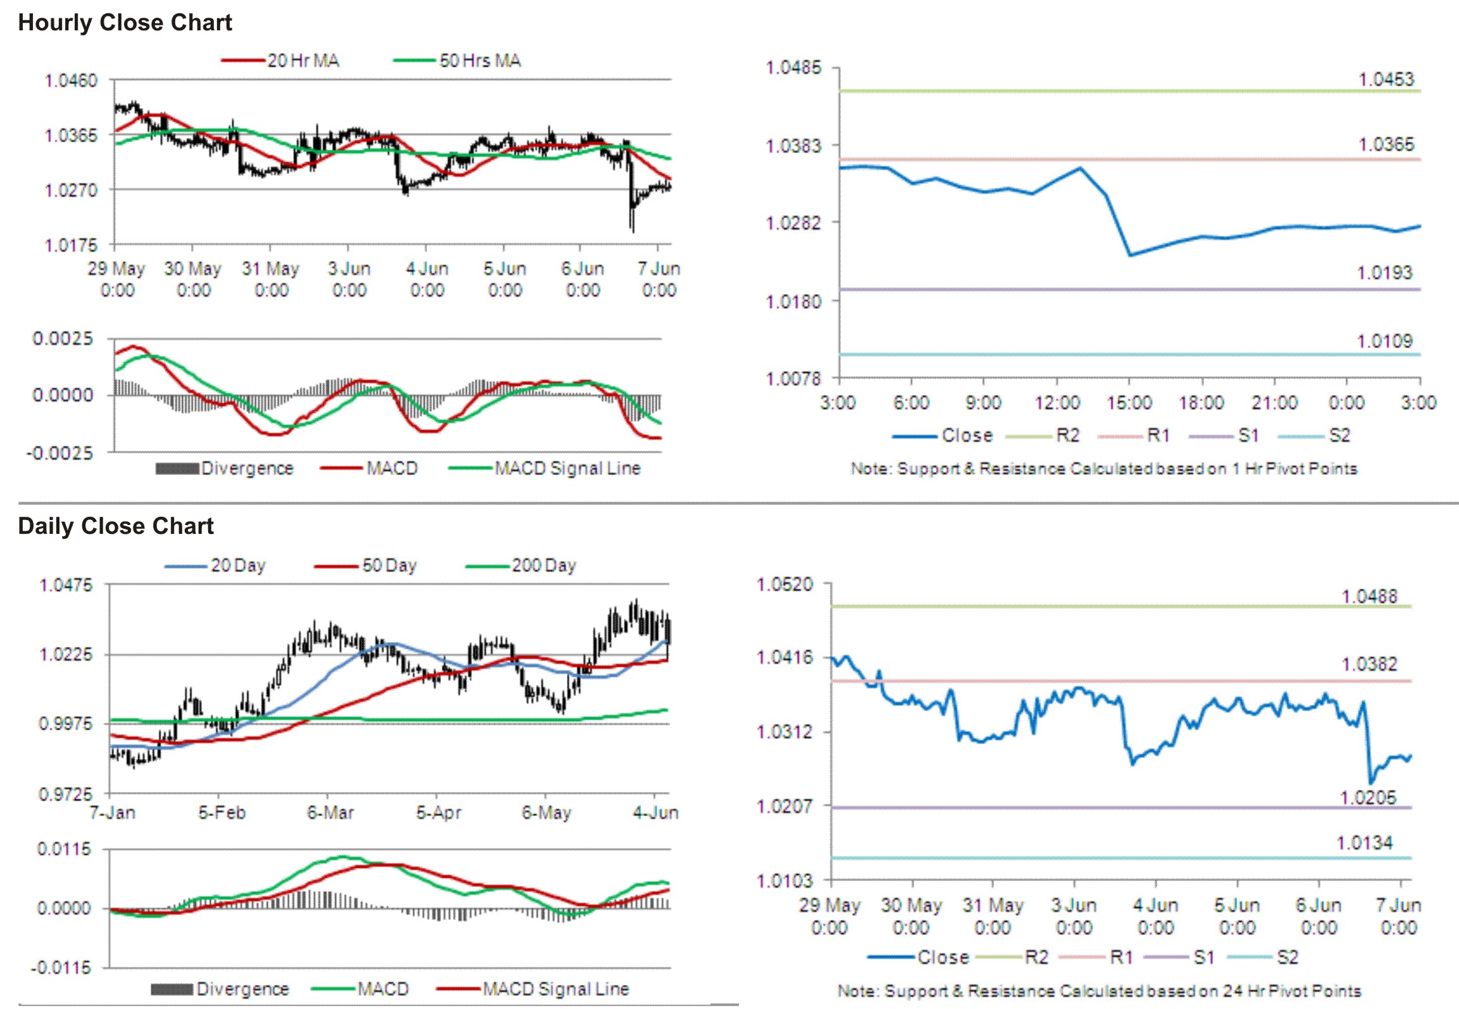The image size is (1459, 1009).
Task: Click daily pivot R1 value 1.0382
Action: click(1369, 664)
